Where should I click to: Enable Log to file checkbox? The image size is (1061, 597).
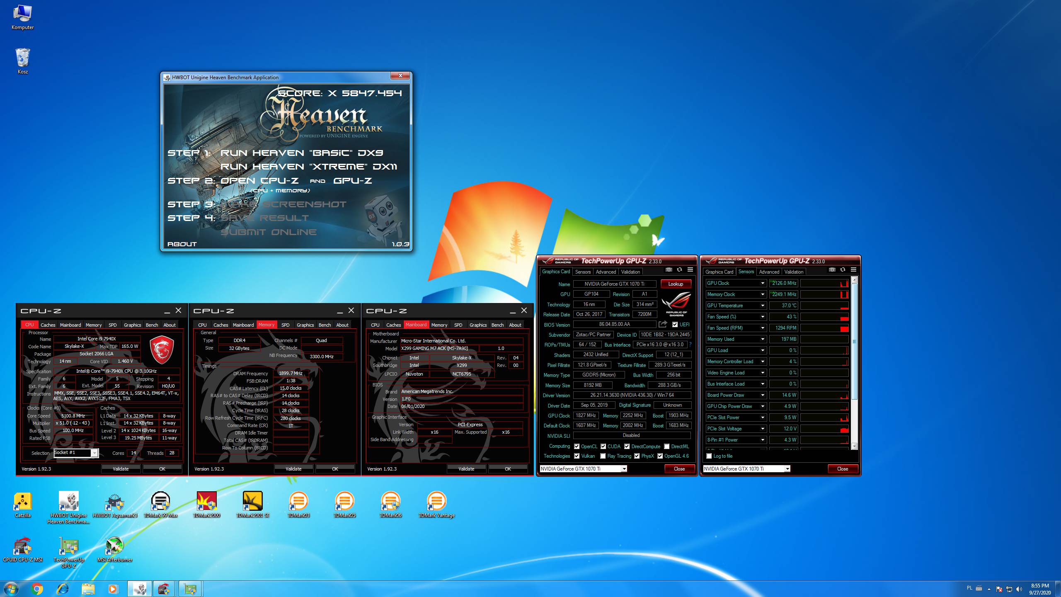click(709, 456)
